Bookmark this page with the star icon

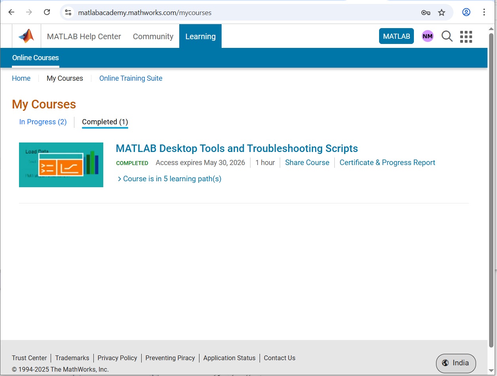[x=442, y=13]
